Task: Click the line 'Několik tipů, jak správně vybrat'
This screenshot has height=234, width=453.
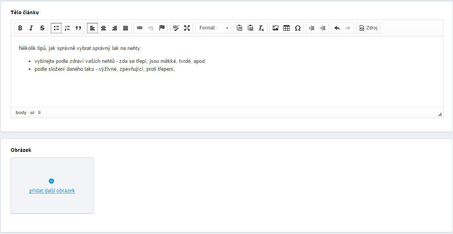Action: pos(80,48)
